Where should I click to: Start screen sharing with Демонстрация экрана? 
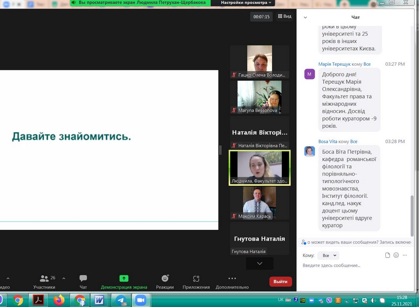pyautogui.click(x=124, y=281)
